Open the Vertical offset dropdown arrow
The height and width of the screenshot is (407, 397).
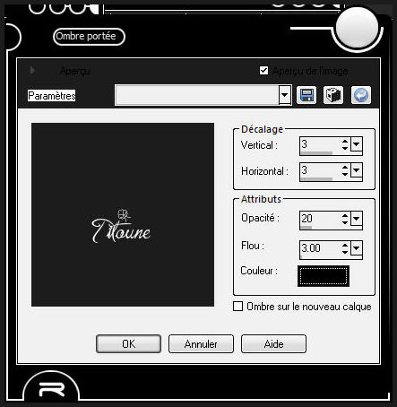coord(357,144)
